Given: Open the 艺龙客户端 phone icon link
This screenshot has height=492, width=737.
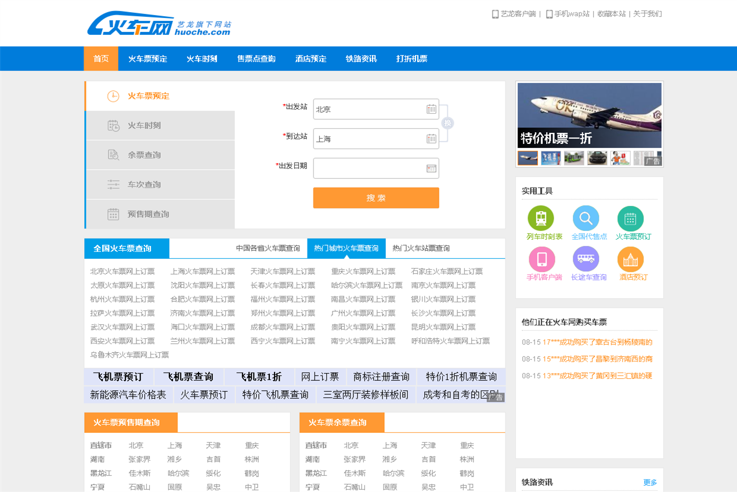Looking at the screenshot, I should pyautogui.click(x=496, y=14).
